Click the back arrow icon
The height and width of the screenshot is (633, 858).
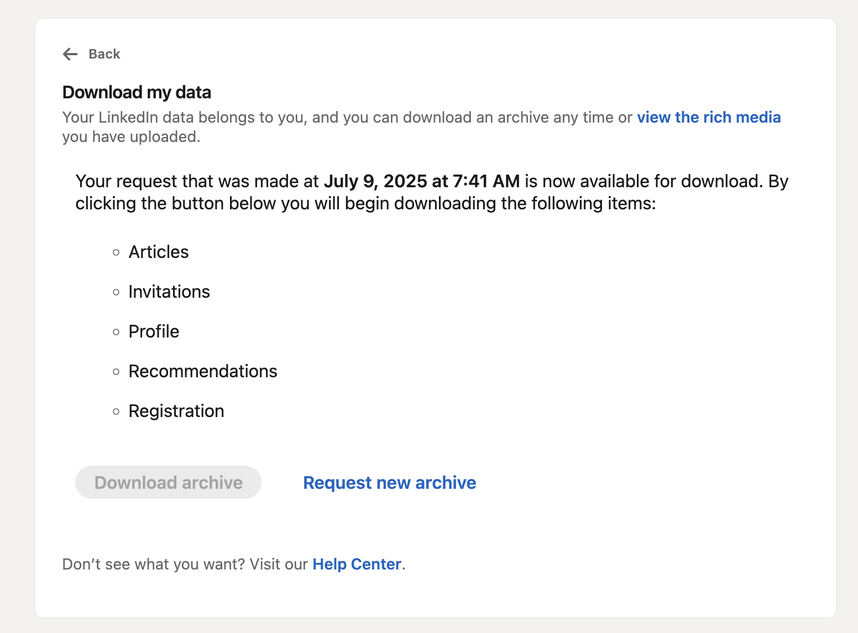(x=70, y=54)
